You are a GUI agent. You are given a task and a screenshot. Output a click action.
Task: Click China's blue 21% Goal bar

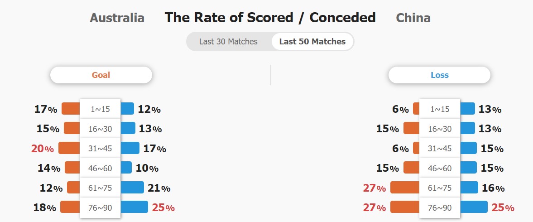coord(132,188)
